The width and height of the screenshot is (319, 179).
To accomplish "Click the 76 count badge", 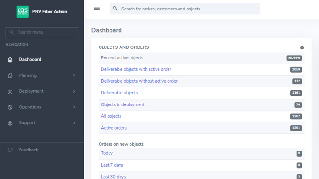I will tap(298, 105).
